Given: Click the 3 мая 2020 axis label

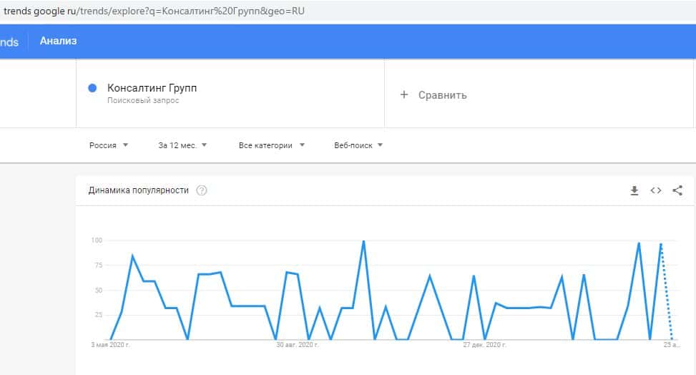Looking at the screenshot, I should click(x=110, y=345).
